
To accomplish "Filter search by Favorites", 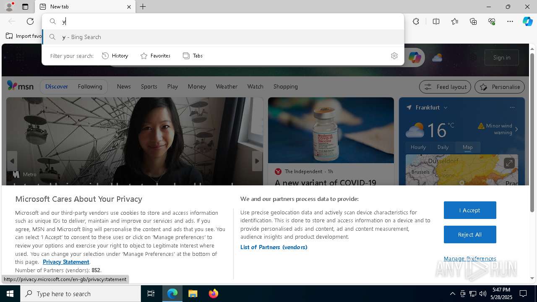I will click(155, 56).
